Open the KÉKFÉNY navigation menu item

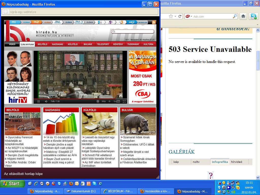pos(118,44)
